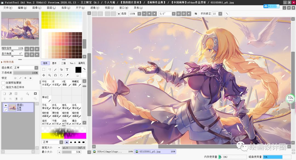The width and height of the screenshot is (296, 160).
Task: Open the 滤镜 menu
Action: click(x=95, y=8)
